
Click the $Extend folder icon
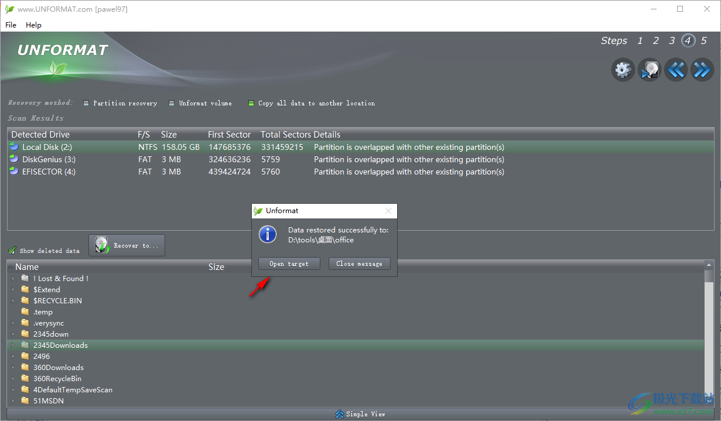pos(25,289)
